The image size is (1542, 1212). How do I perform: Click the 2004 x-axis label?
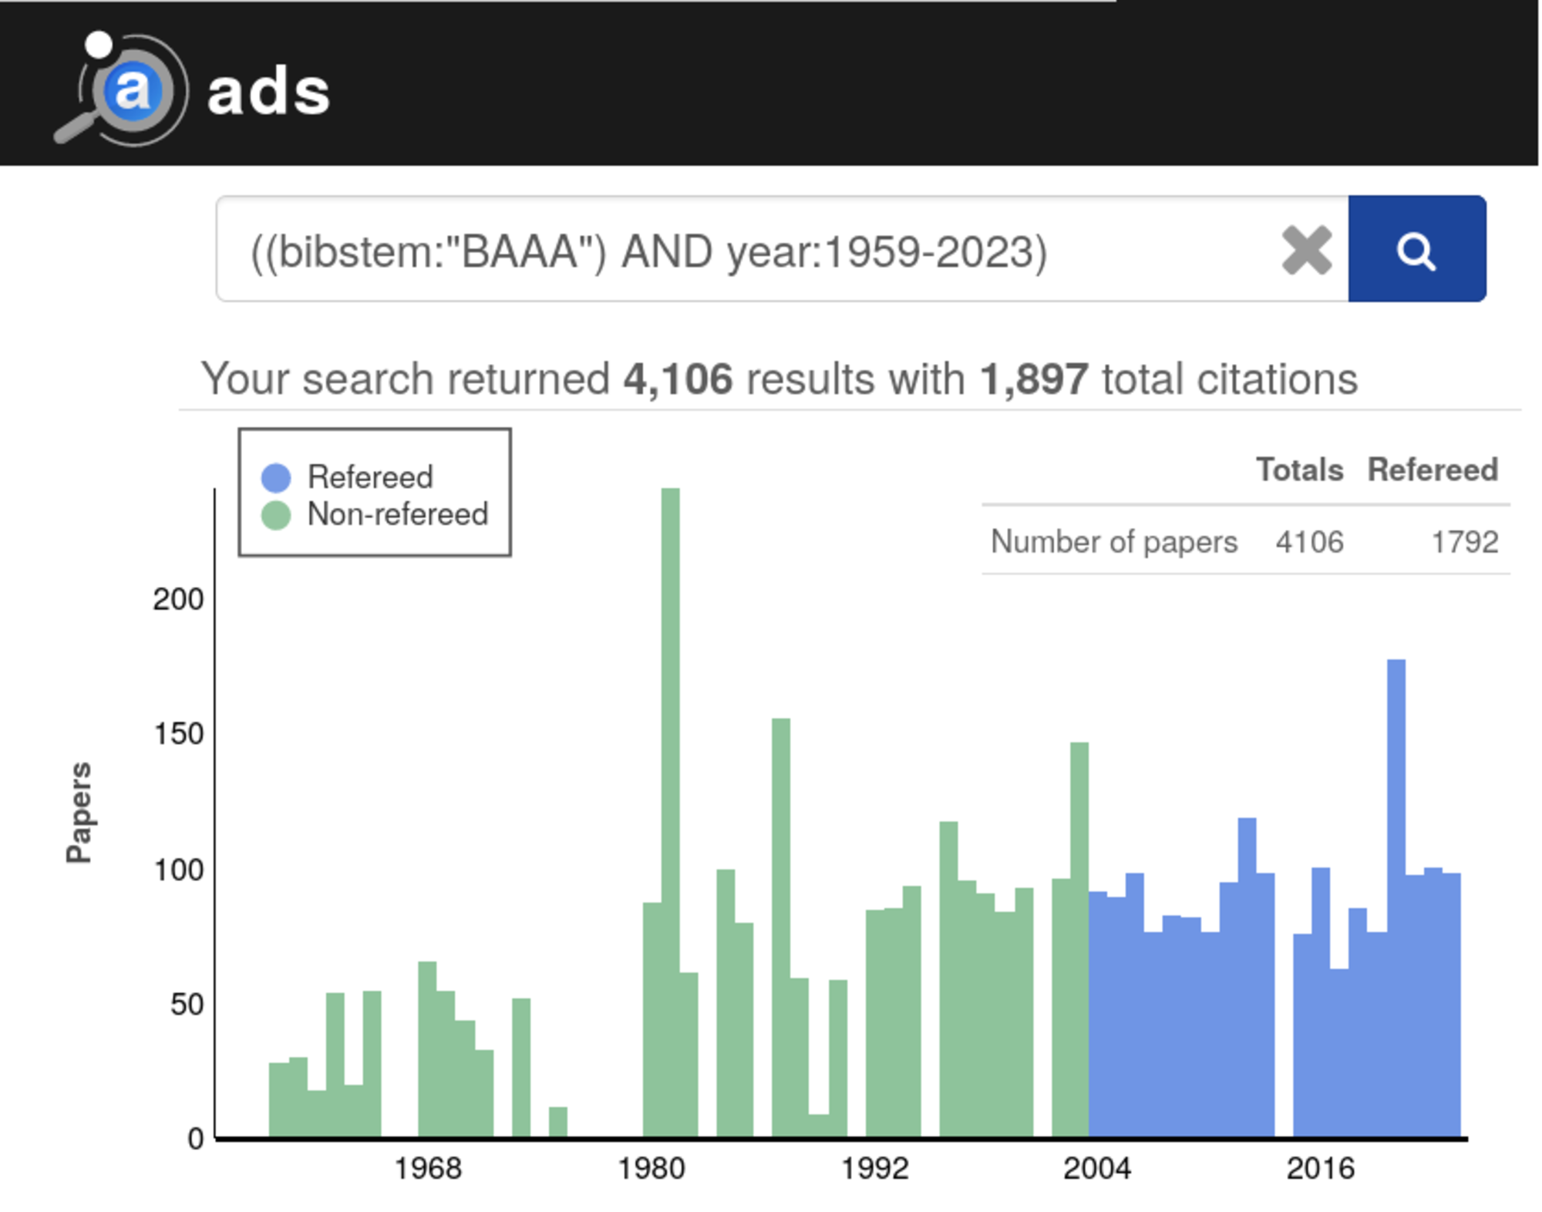(1097, 1170)
